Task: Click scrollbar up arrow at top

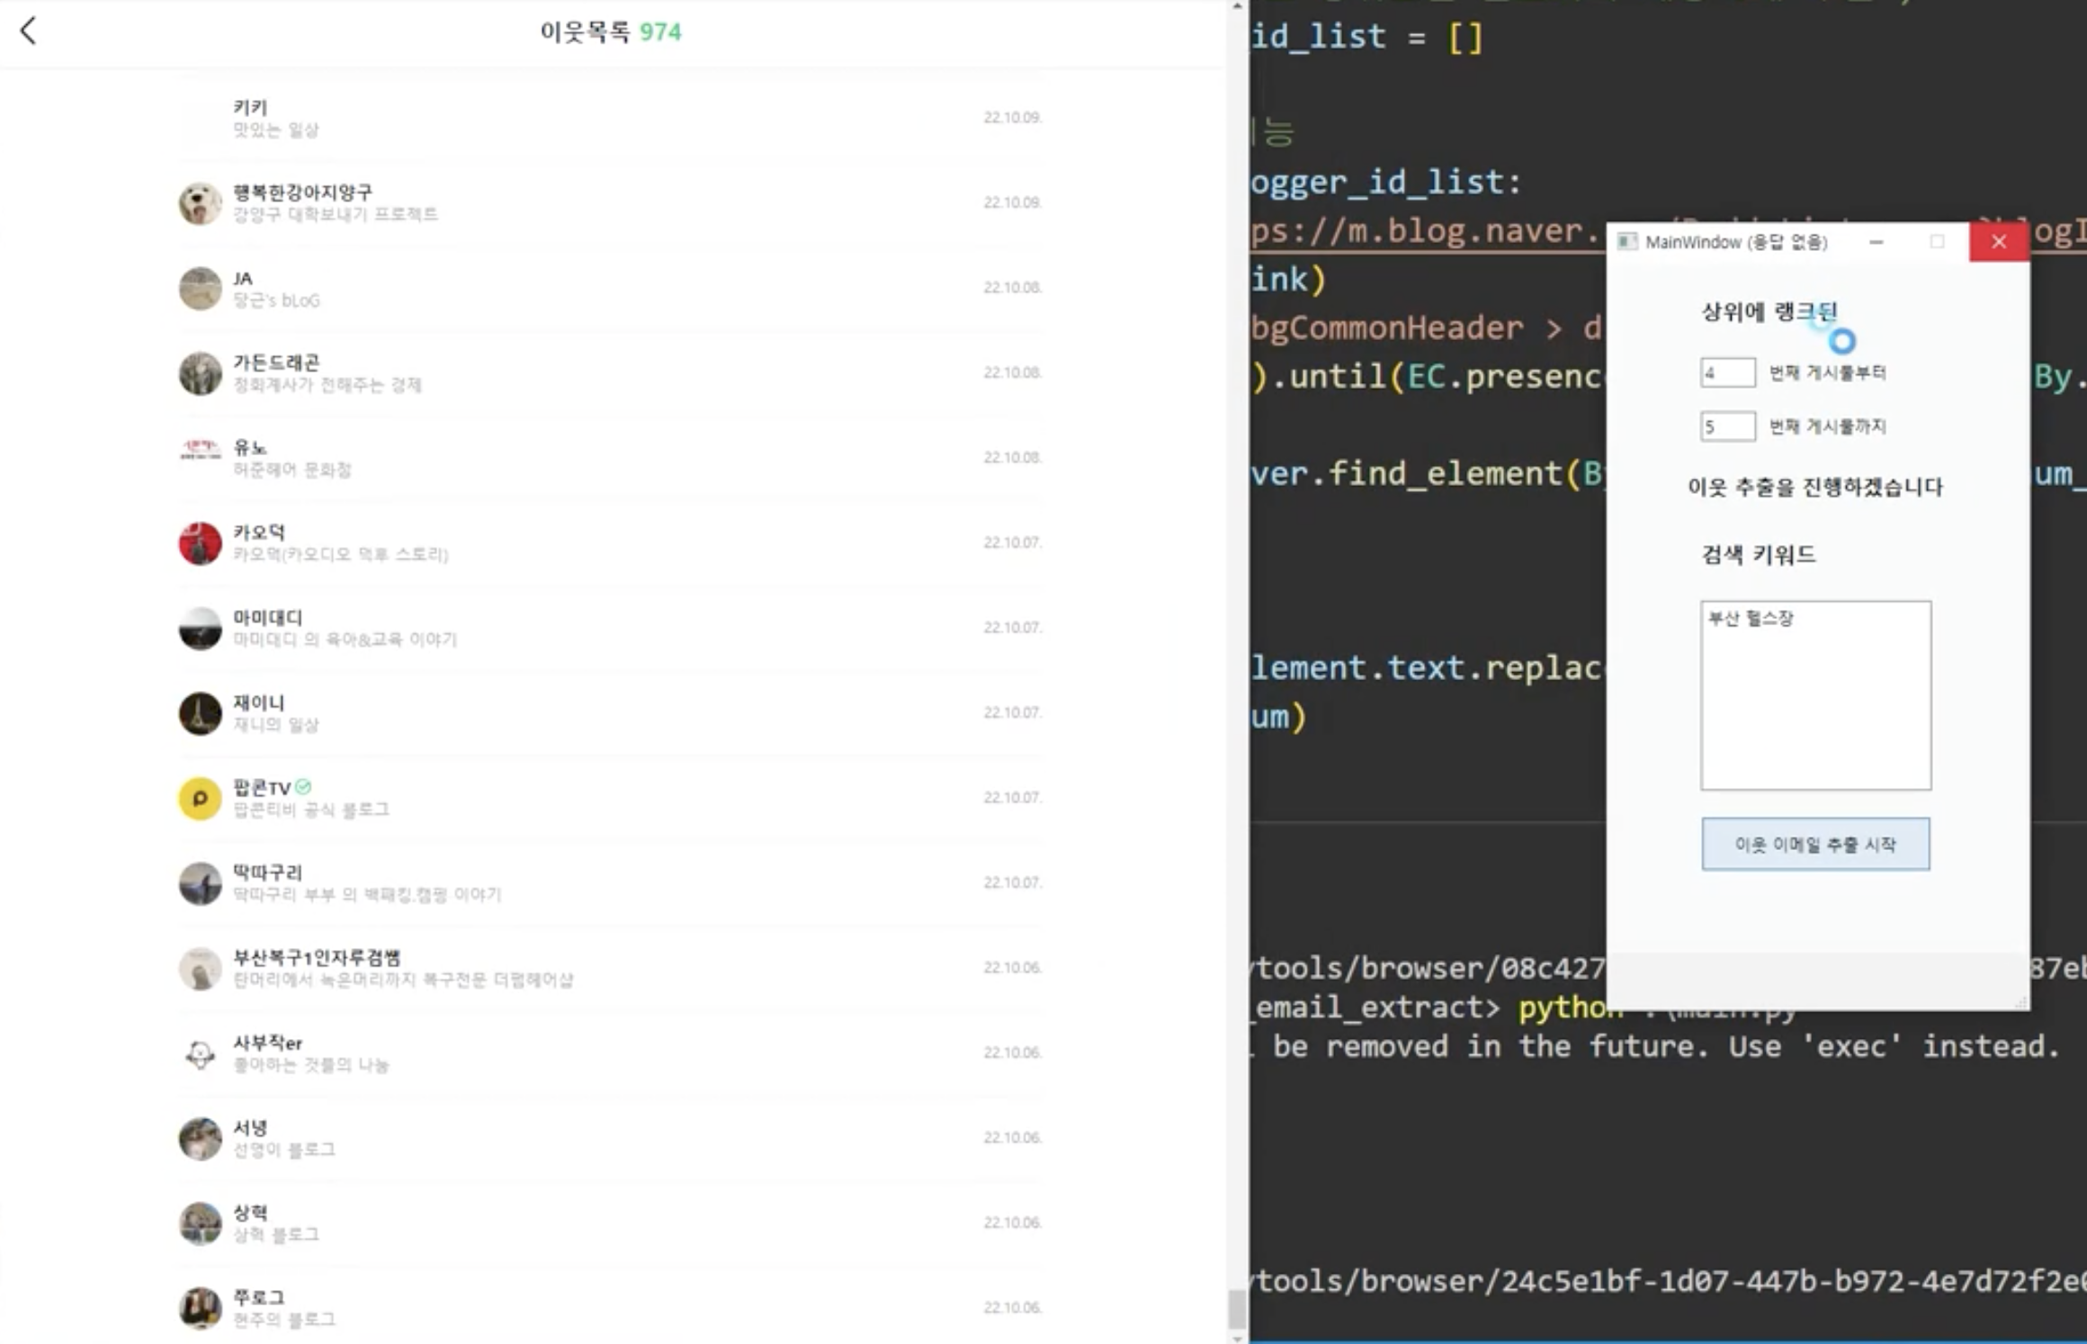Action: click(1237, 6)
